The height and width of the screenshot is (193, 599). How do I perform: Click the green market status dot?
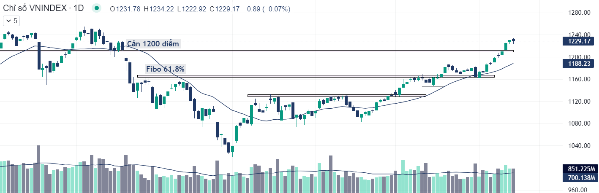coord(97,9)
